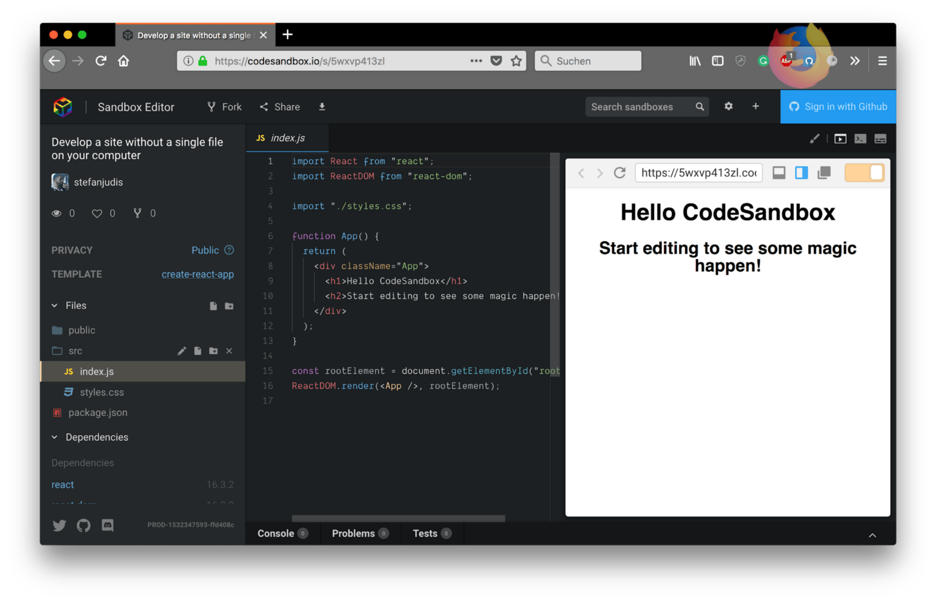
Task: Open preview in new window icon
Action: 824,173
